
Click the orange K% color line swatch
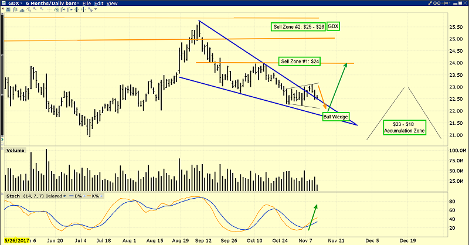[89, 196]
